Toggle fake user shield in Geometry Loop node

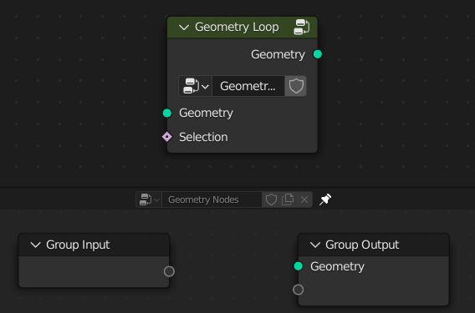click(x=296, y=86)
